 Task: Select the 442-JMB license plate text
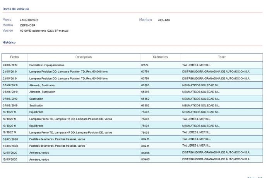coord(164,20)
